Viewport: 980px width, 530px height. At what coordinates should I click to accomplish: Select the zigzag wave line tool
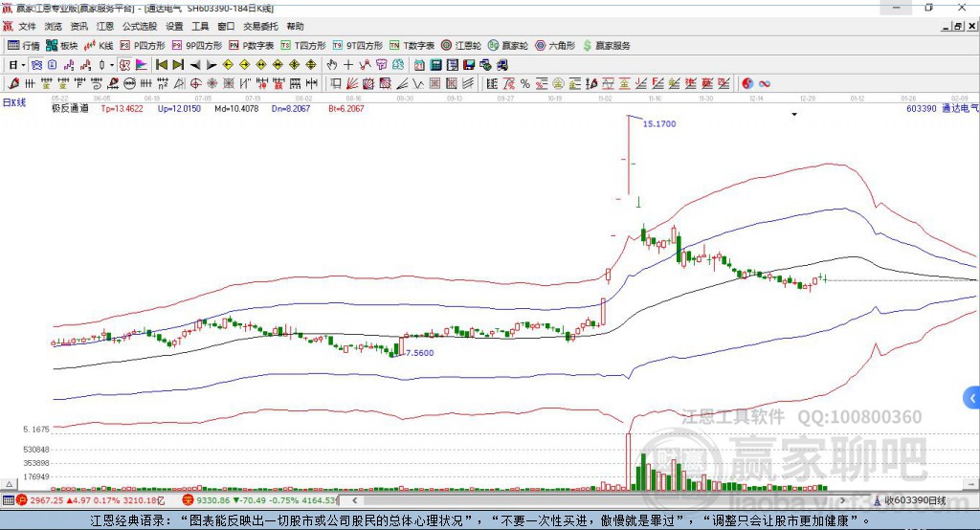coord(418,84)
